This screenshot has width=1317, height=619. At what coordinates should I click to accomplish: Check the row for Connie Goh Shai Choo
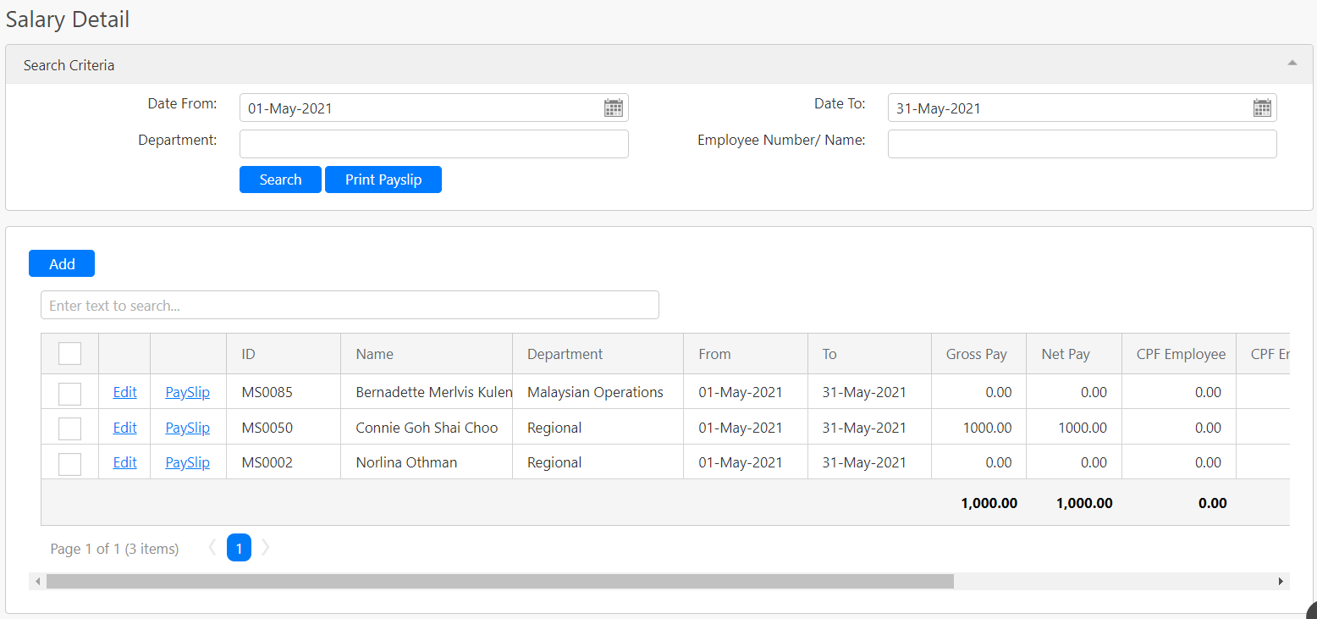click(x=69, y=428)
